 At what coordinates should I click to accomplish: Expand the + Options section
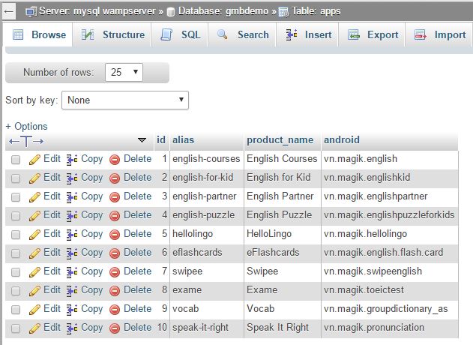[26, 126]
